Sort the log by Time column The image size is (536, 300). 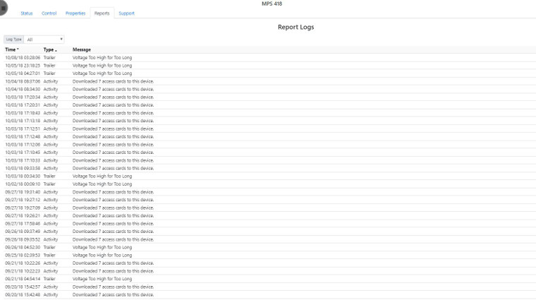coord(11,49)
